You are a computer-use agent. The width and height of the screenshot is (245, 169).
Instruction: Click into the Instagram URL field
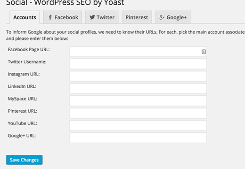[x=138, y=76]
